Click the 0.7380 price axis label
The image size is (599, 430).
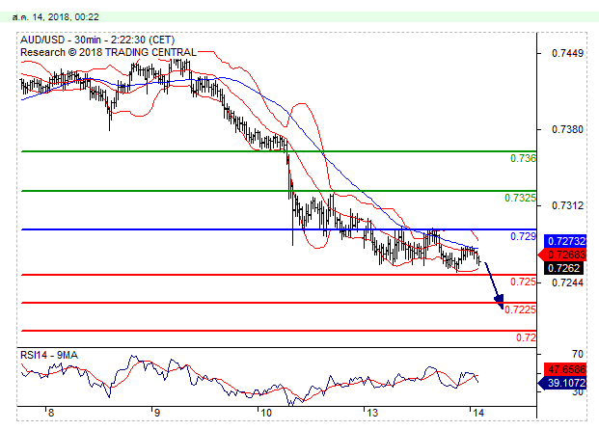pyautogui.click(x=567, y=129)
